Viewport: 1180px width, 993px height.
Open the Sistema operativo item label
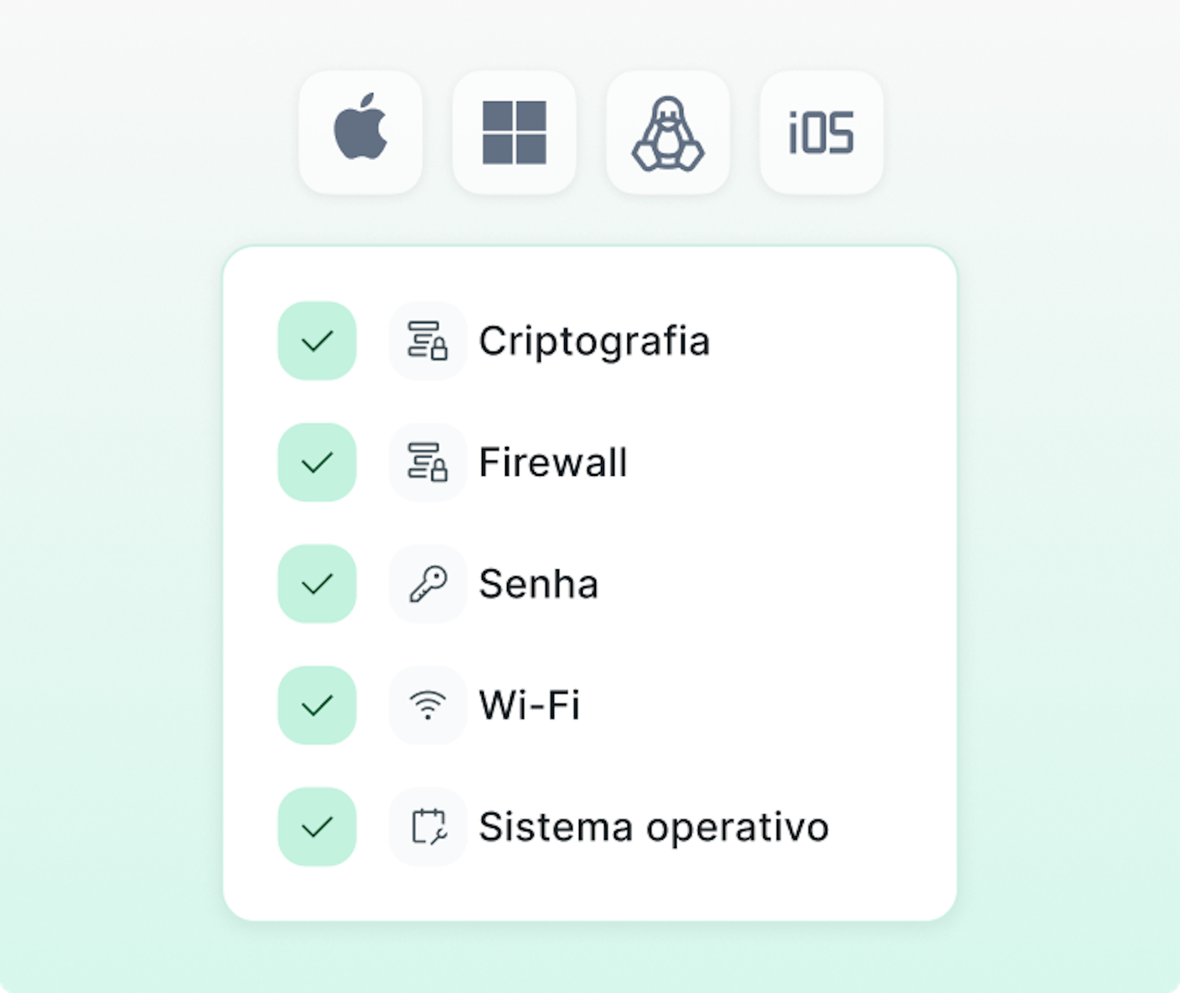[x=653, y=826]
